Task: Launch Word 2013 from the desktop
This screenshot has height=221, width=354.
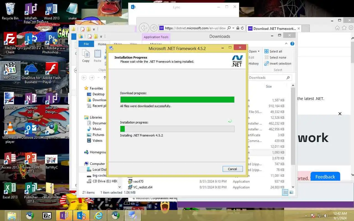Action: 51,11
